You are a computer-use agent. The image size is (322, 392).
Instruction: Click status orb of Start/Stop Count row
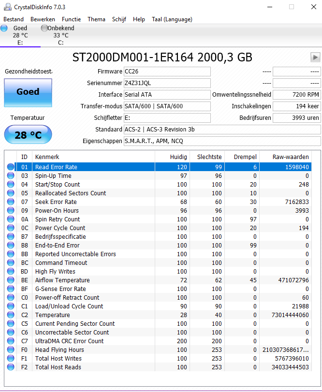click(x=11, y=184)
